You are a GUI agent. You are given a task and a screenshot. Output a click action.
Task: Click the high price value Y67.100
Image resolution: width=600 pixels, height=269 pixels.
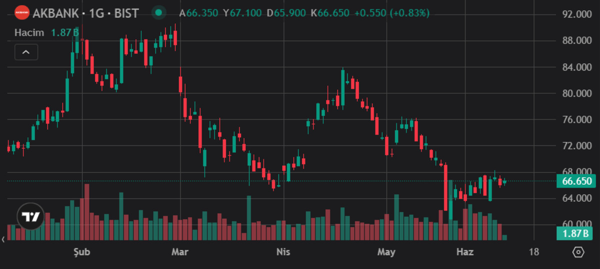tap(242, 13)
